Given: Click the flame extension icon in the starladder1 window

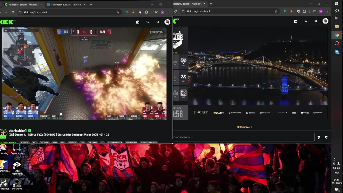Looking at the screenshot, I should click(x=133, y=12).
